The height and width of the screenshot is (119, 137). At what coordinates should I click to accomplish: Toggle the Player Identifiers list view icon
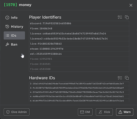coord(120,17)
